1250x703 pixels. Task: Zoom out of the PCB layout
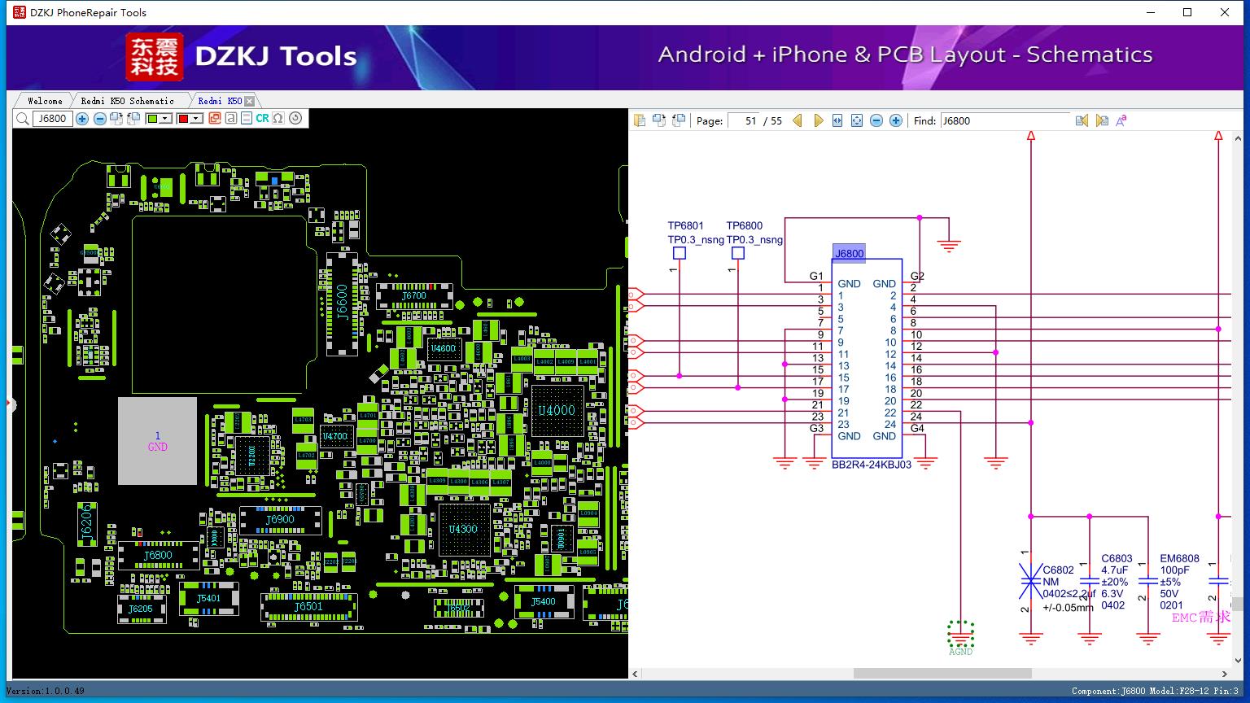(99, 119)
